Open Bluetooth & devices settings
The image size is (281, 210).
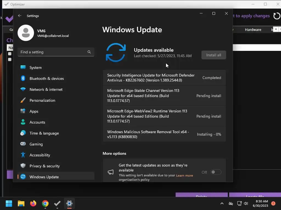point(56,78)
